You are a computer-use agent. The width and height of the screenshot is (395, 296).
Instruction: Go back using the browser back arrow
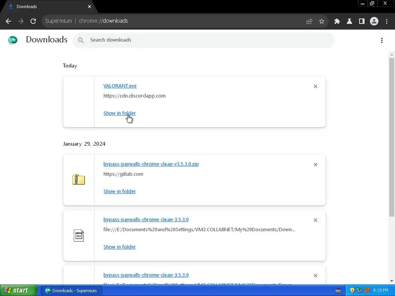click(8, 21)
